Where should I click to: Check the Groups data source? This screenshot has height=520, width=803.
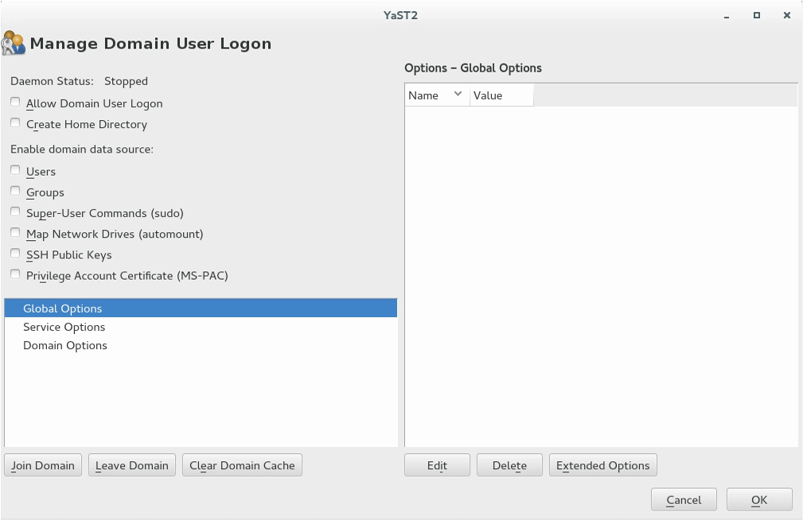(14, 191)
